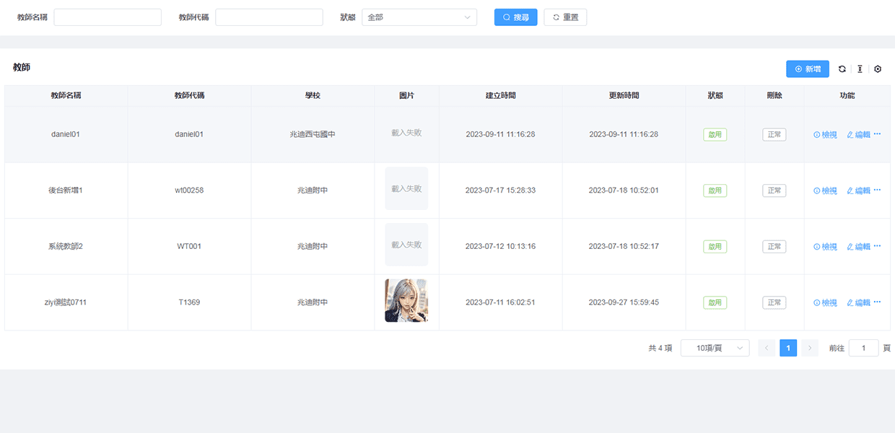Go to the previous page arrow
Viewport: 895px width, 433px height.
click(x=767, y=349)
